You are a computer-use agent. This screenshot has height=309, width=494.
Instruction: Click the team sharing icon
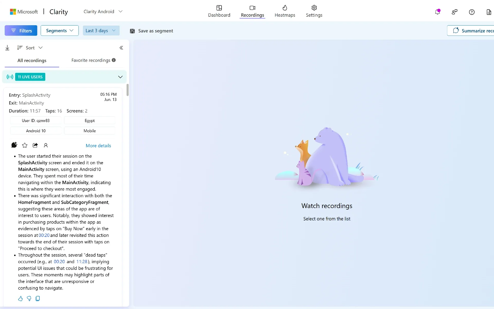[455, 12]
